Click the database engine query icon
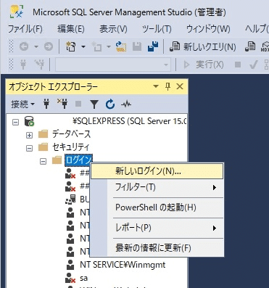Screen dimensions: 269x288 [250, 46]
